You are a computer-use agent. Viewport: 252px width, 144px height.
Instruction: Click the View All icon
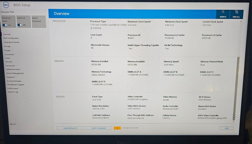[237, 12]
